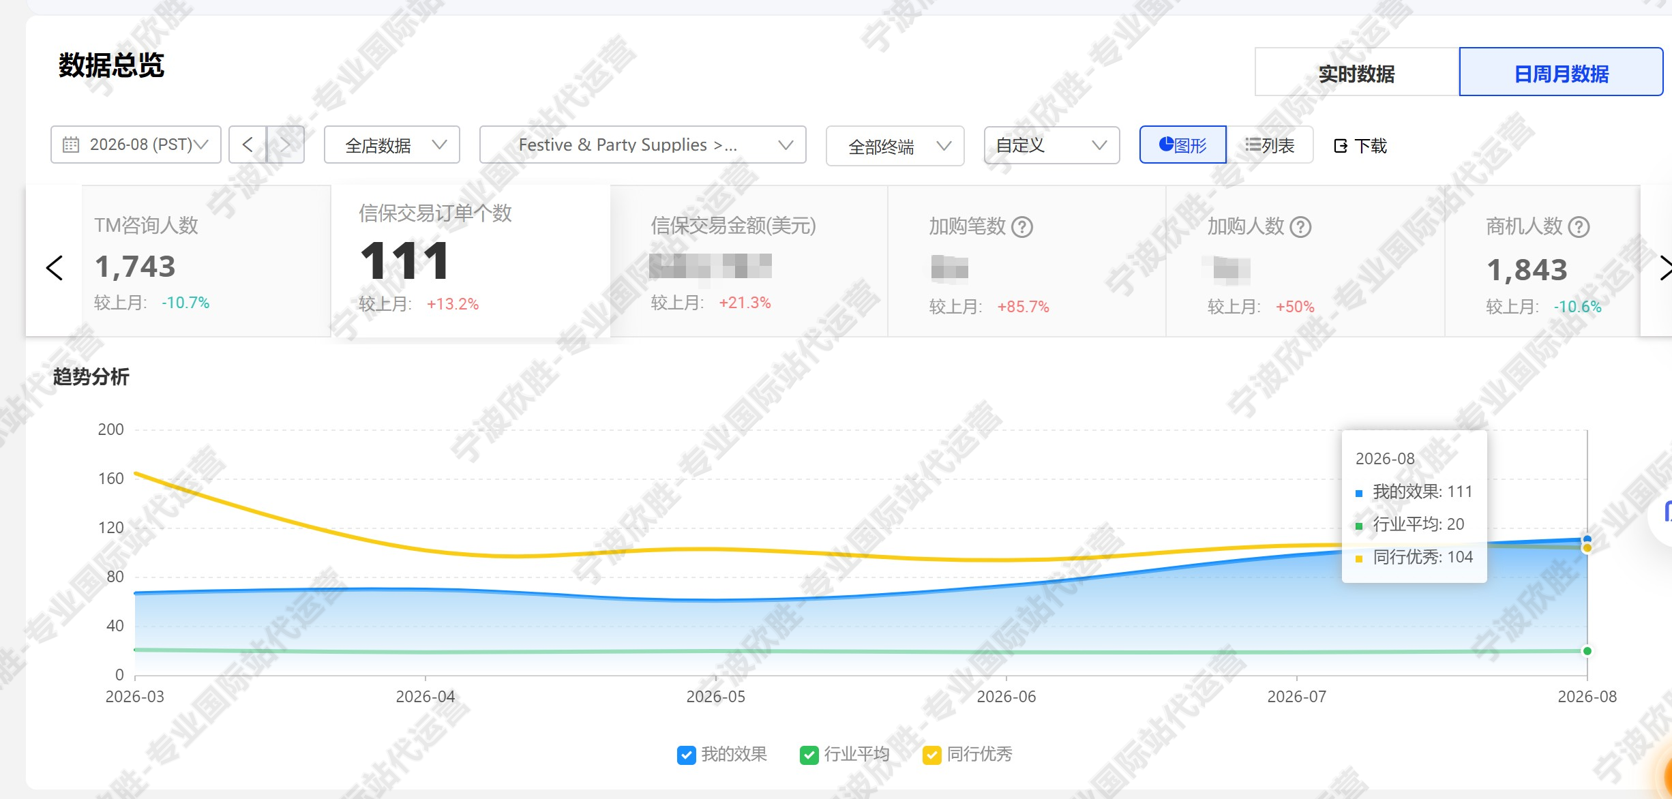Click the 2026-07 axis label
Image resolution: width=1672 pixels, height=799 pixels.
(x=1297, y=697)
